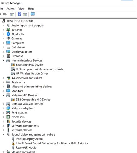Image resolution: width=137 pixels, height=153 pixels.
Task: Click the Audio inputs and outputs speaker icon
Action: click(x=8, y=25)
